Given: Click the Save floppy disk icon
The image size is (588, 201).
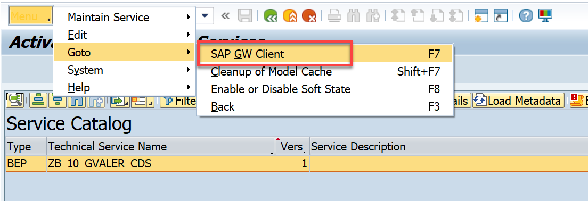Looking at the screenshot, I should (x=245, y=16).
